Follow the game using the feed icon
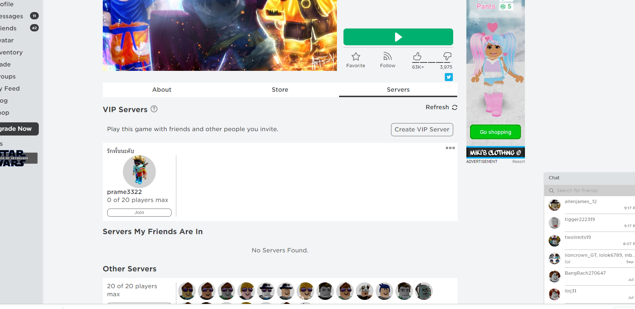 click(387, 56)
